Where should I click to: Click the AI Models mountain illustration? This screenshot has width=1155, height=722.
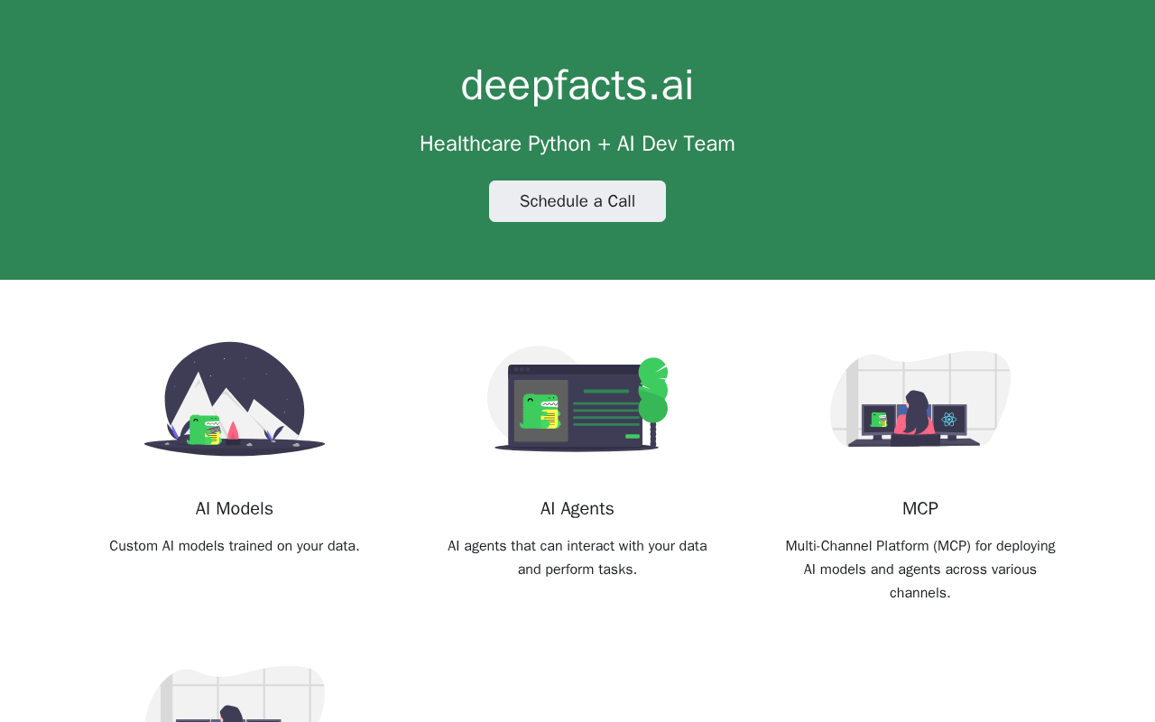point(235,399)
